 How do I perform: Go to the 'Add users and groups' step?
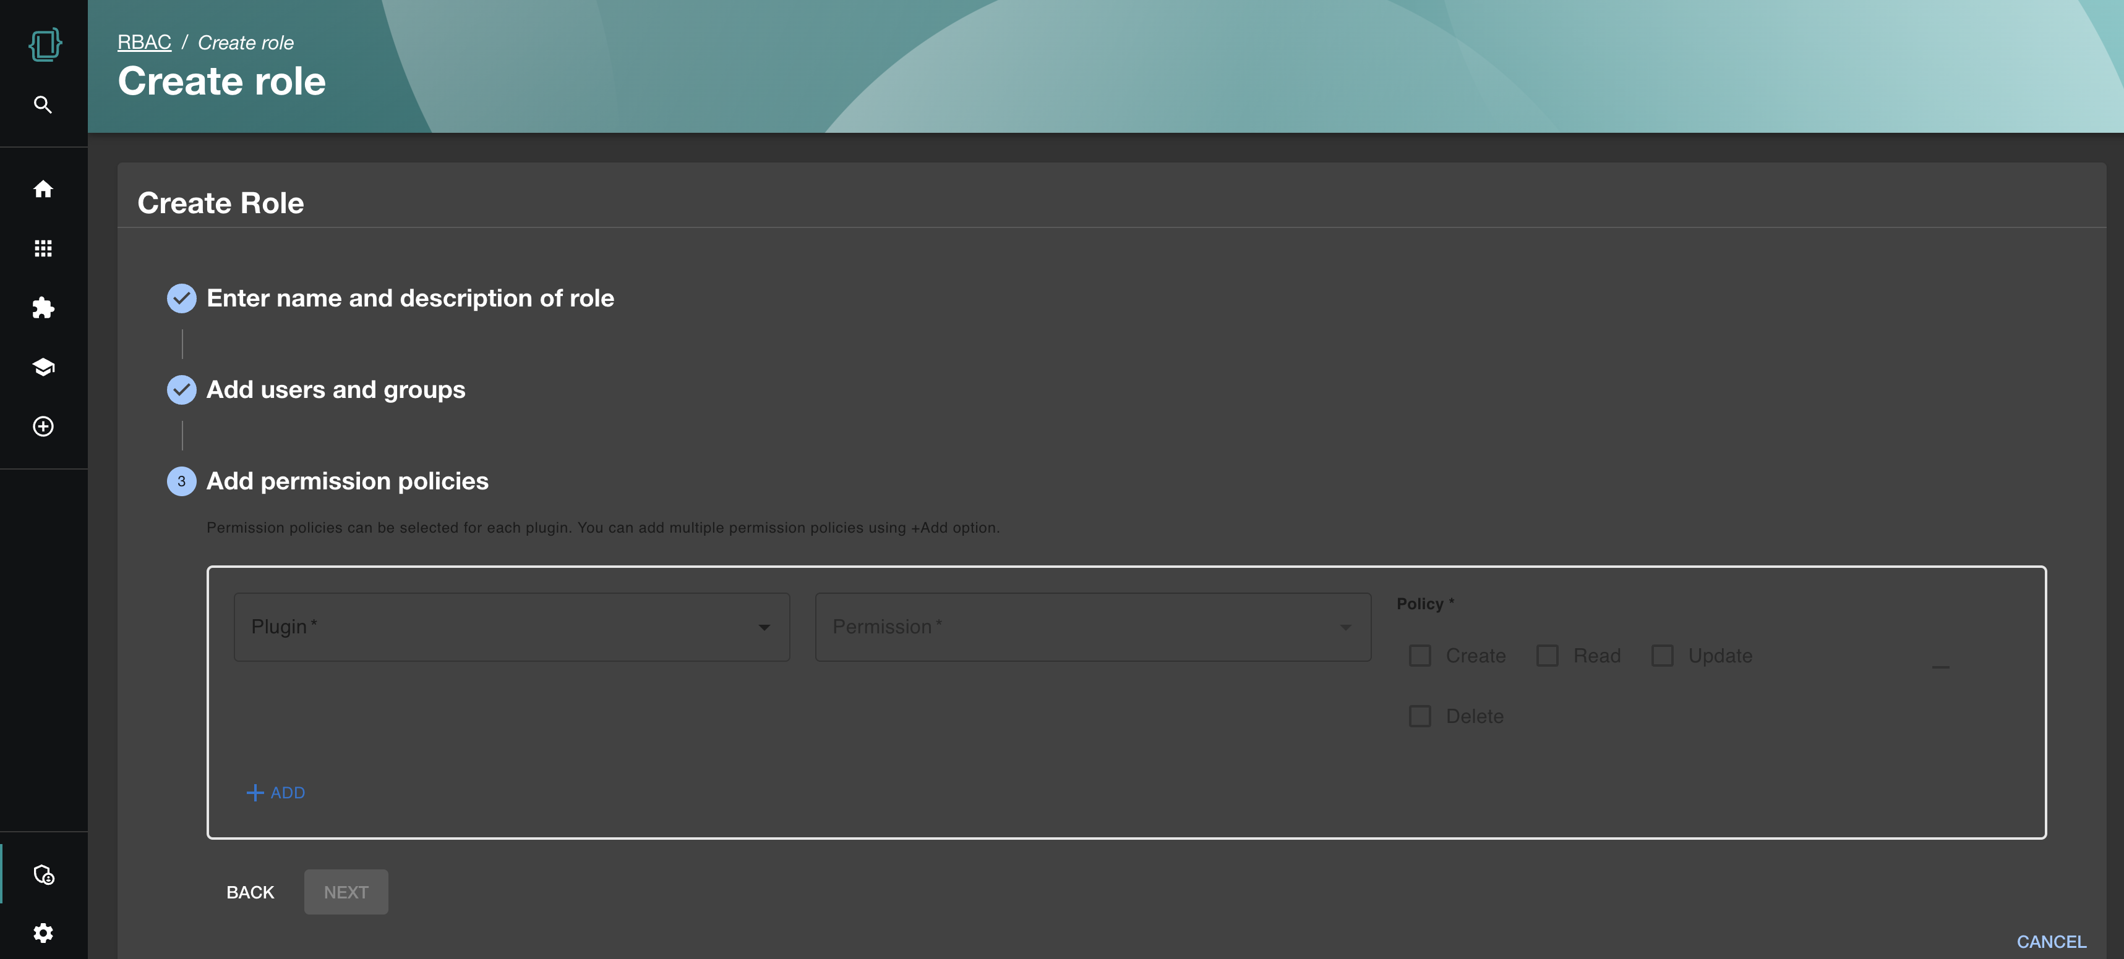(x=336, y=390)
